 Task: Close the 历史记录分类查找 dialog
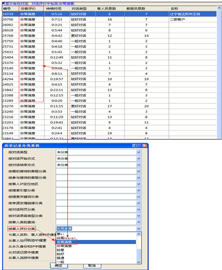145,146
